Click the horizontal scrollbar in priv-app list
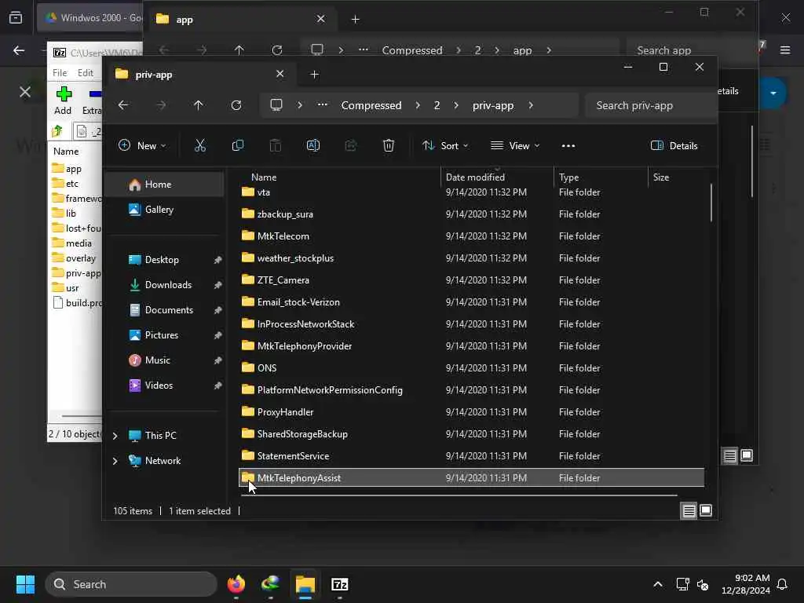Screen dimensions: 804x603 pyautogui.click(x=459, y=495)
